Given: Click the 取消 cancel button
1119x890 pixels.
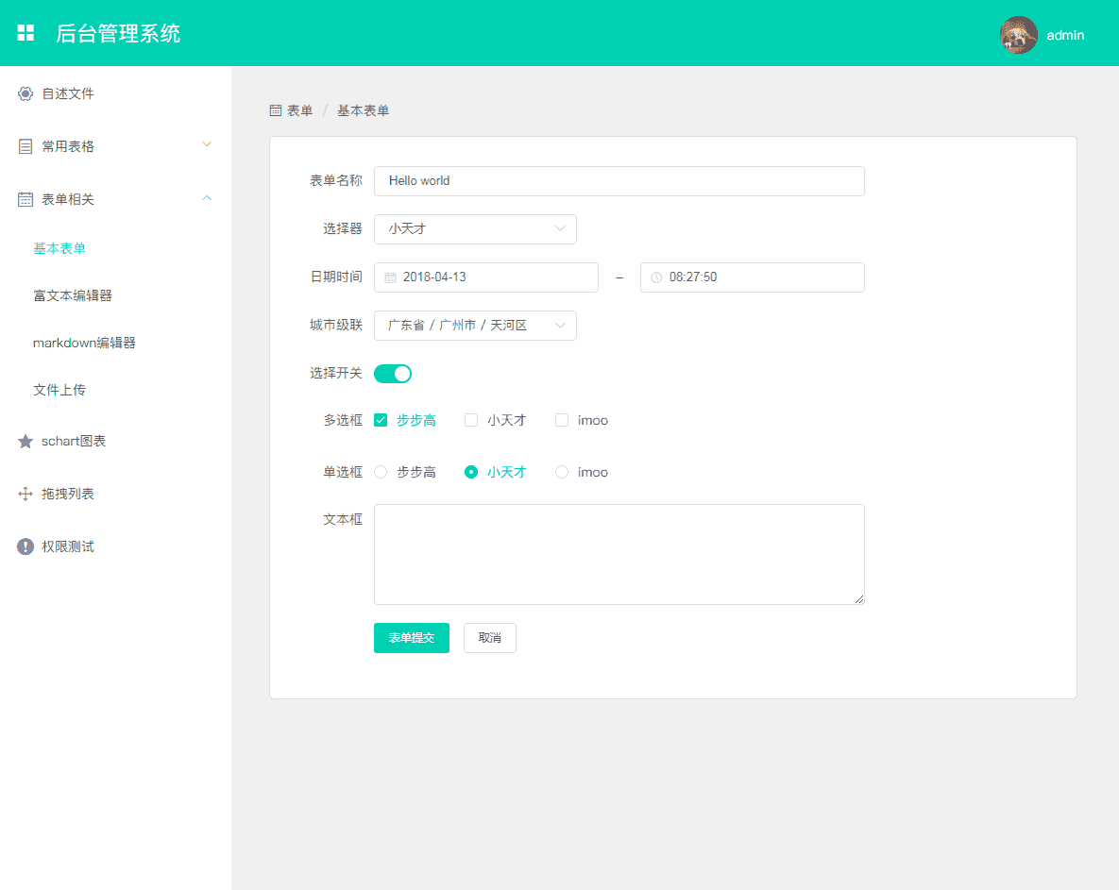Looking at the screenshot, I should tap(489, 639).
